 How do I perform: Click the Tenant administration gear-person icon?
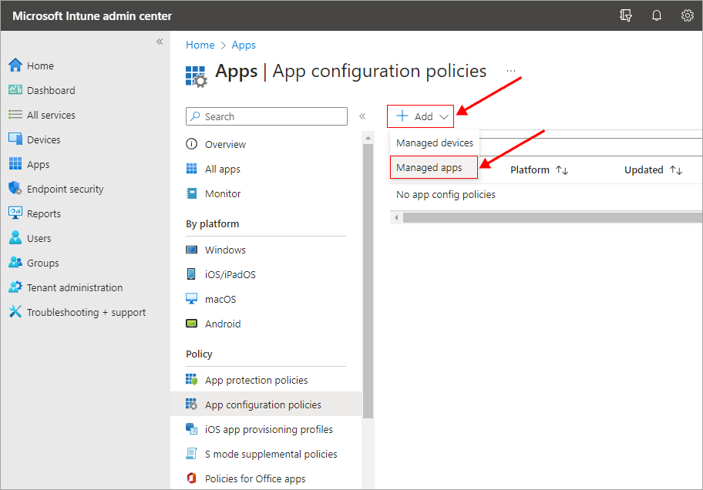(x=15, y=287)
